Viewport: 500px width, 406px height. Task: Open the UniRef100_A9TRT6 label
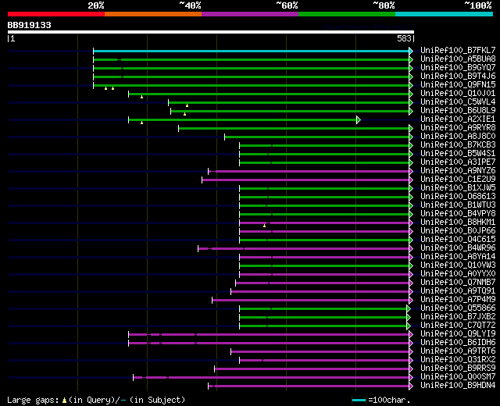coord(458,351)
